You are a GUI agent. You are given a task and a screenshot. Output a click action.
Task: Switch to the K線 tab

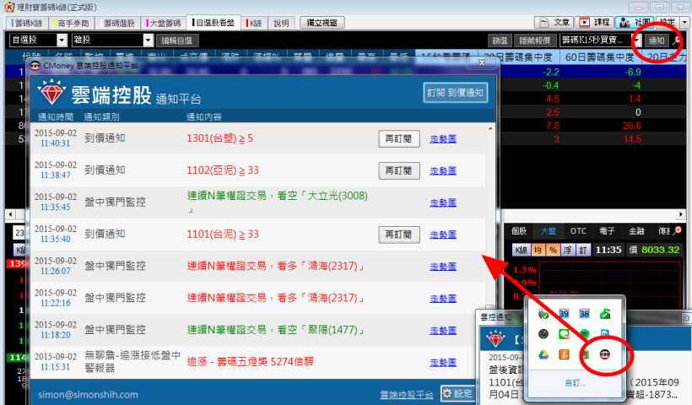(254, 23)
